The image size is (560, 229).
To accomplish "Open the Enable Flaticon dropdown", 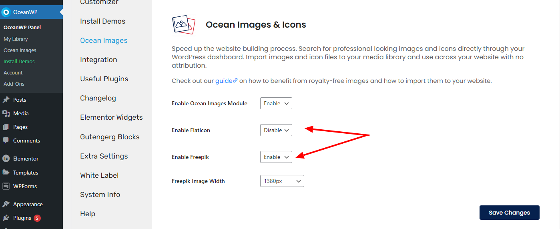I will [x=276, y=130].
